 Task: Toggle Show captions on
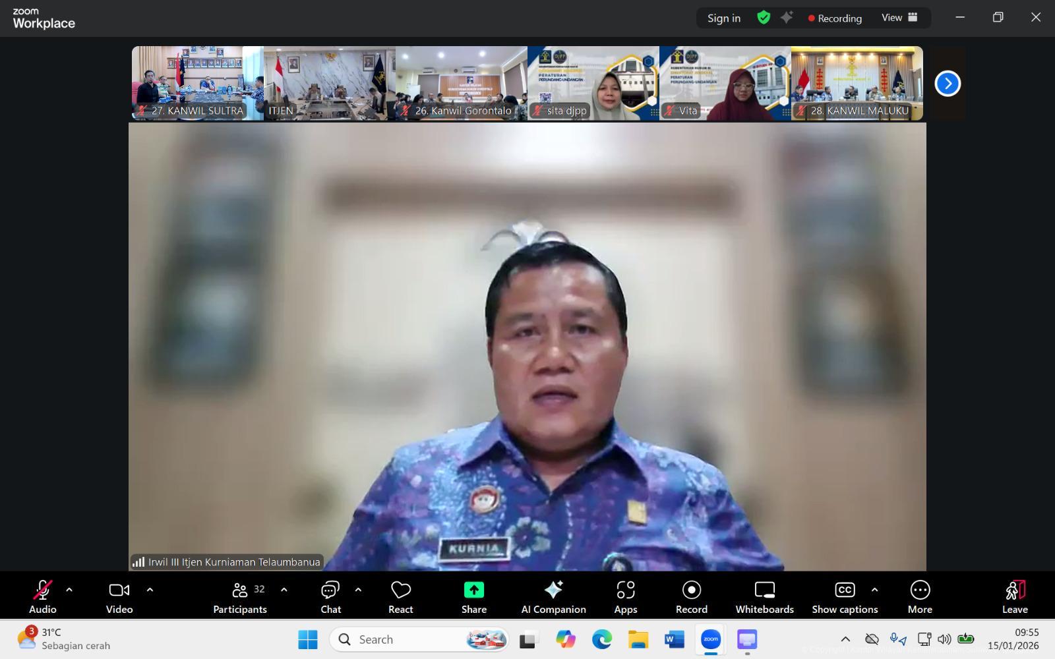click(845, 597)
